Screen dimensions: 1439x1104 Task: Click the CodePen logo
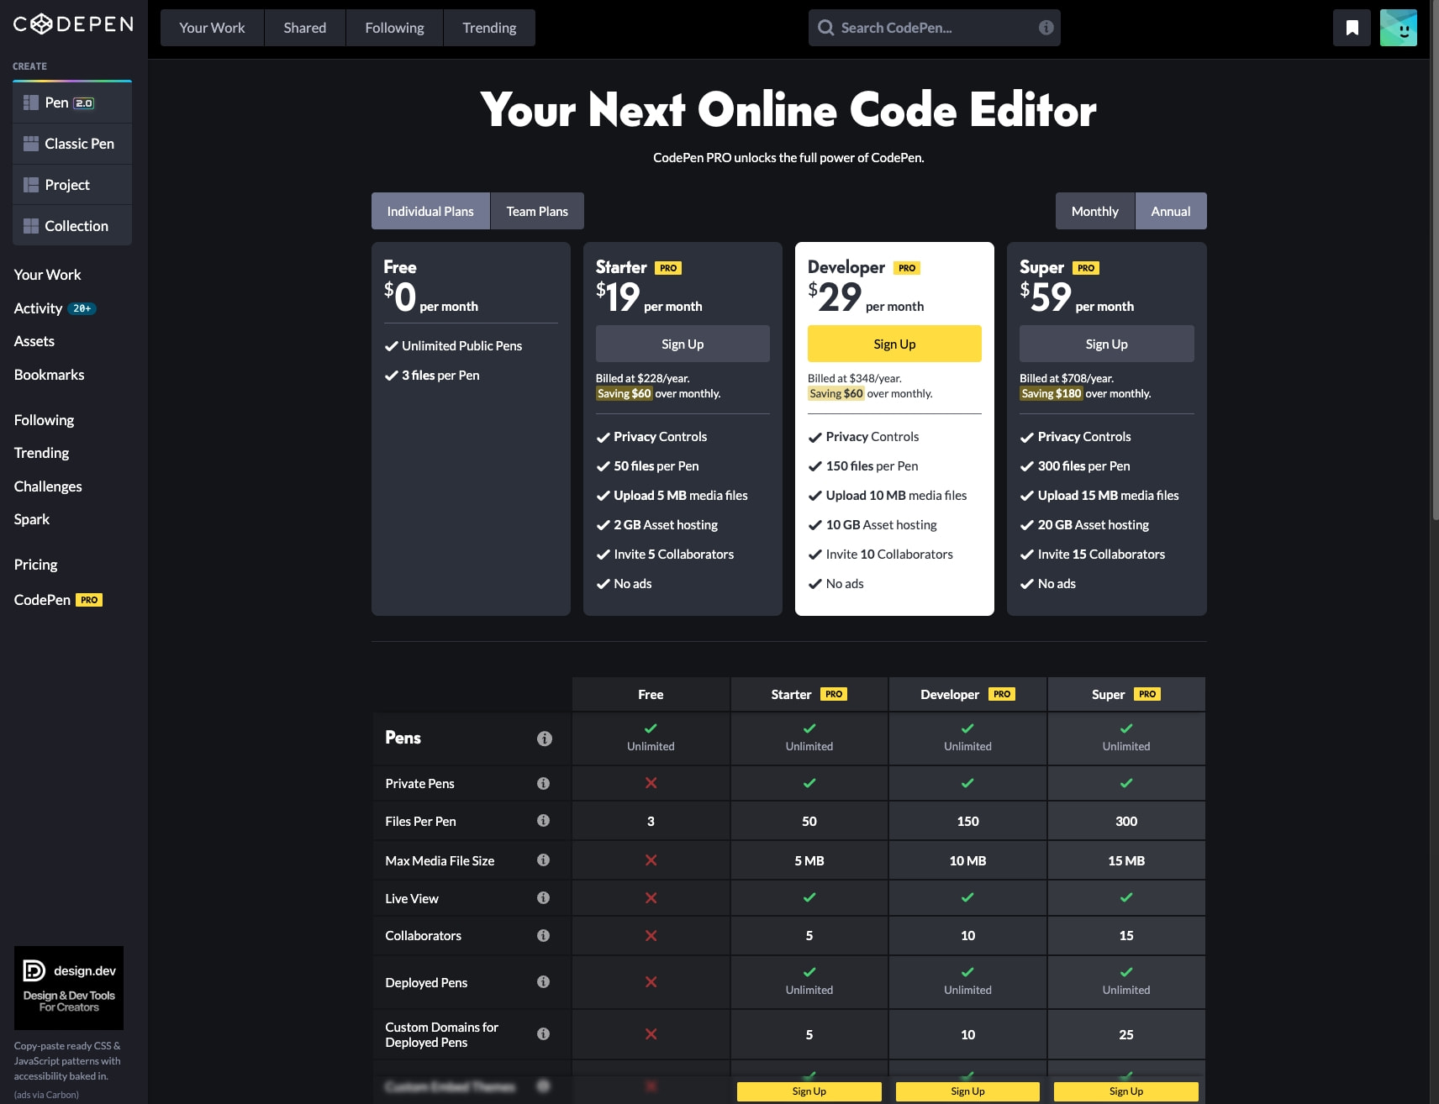point(73,24)
